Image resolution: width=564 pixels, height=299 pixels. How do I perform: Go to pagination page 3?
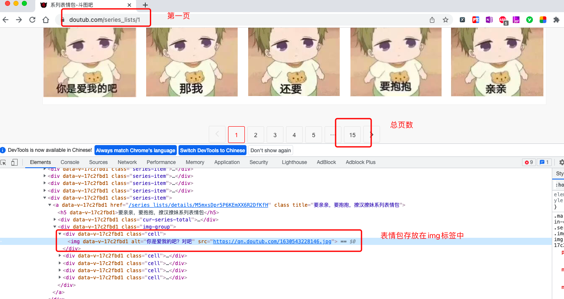pyautogui.click(x=275, y=135)
